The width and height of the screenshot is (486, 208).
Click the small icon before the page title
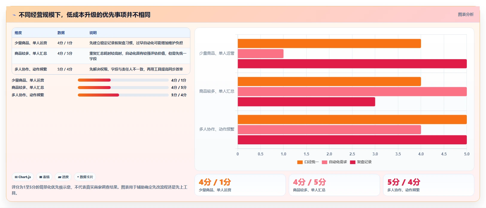click(x=14, y=15)
